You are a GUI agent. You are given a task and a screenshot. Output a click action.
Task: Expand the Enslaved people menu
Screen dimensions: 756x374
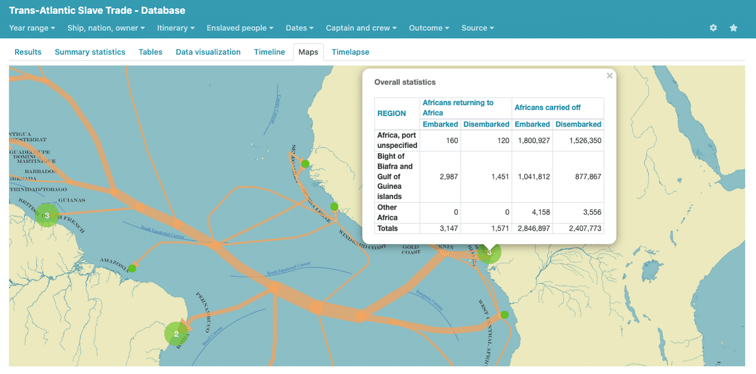click(x=240, y=28)
